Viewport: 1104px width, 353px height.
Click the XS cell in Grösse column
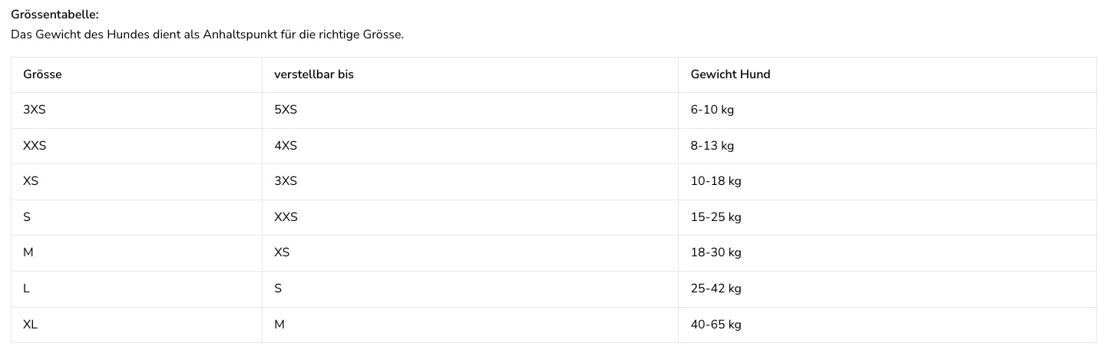click(x=137, y=181)
